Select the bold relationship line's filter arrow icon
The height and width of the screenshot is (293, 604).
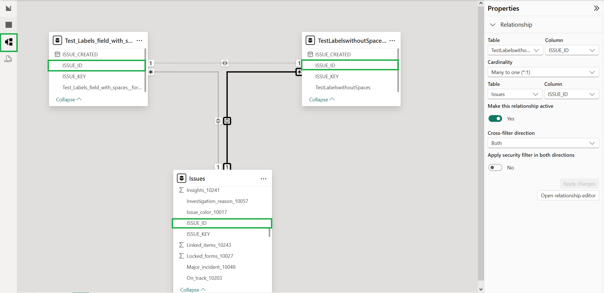pos(227,121)
